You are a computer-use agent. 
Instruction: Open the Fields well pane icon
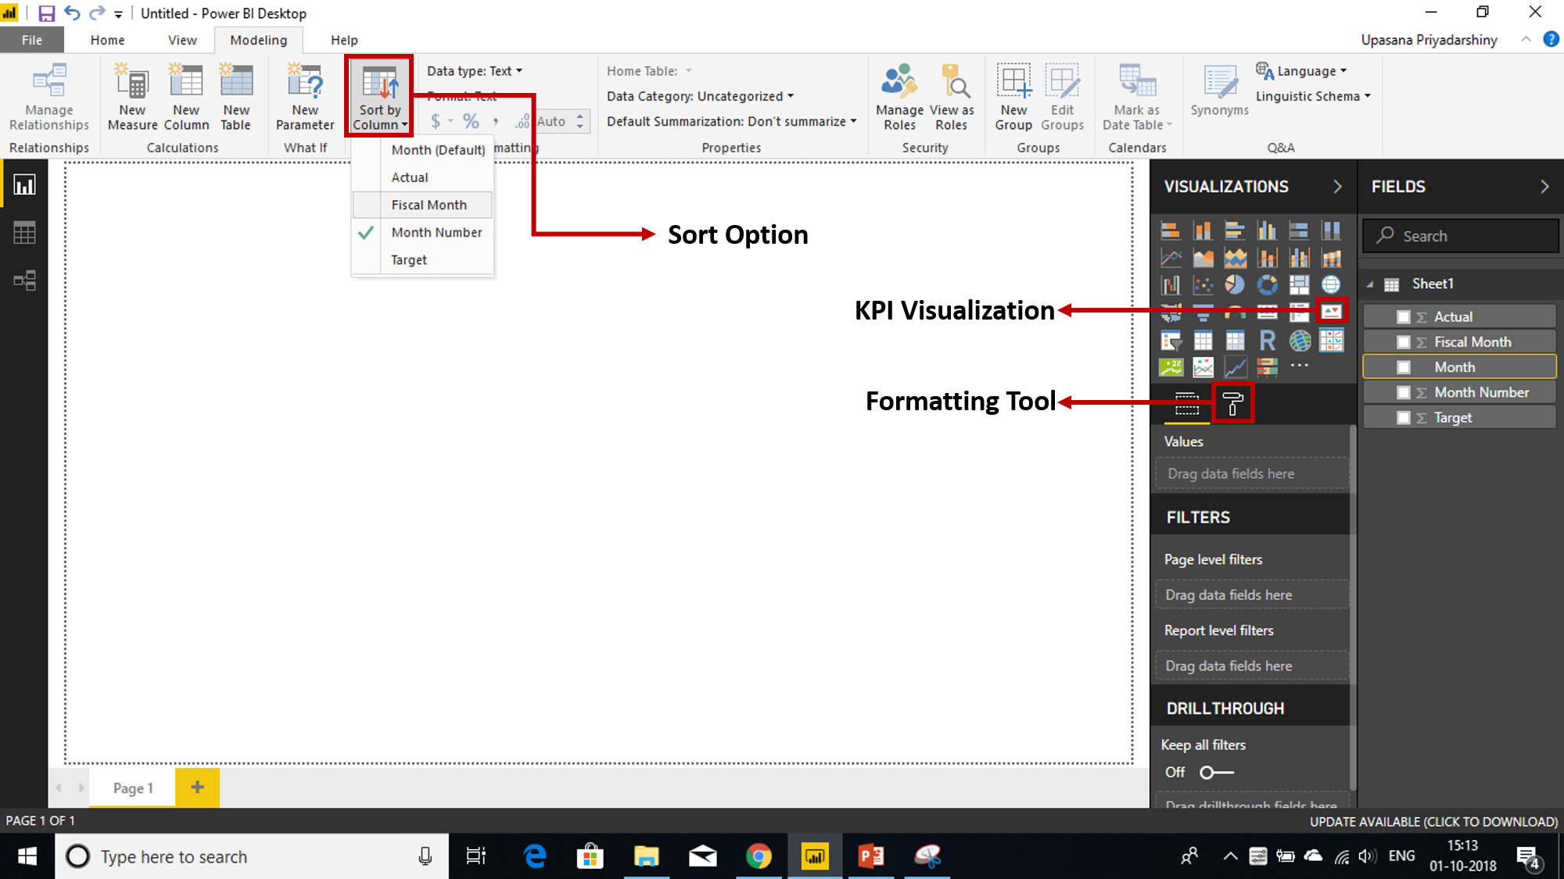1186,403
